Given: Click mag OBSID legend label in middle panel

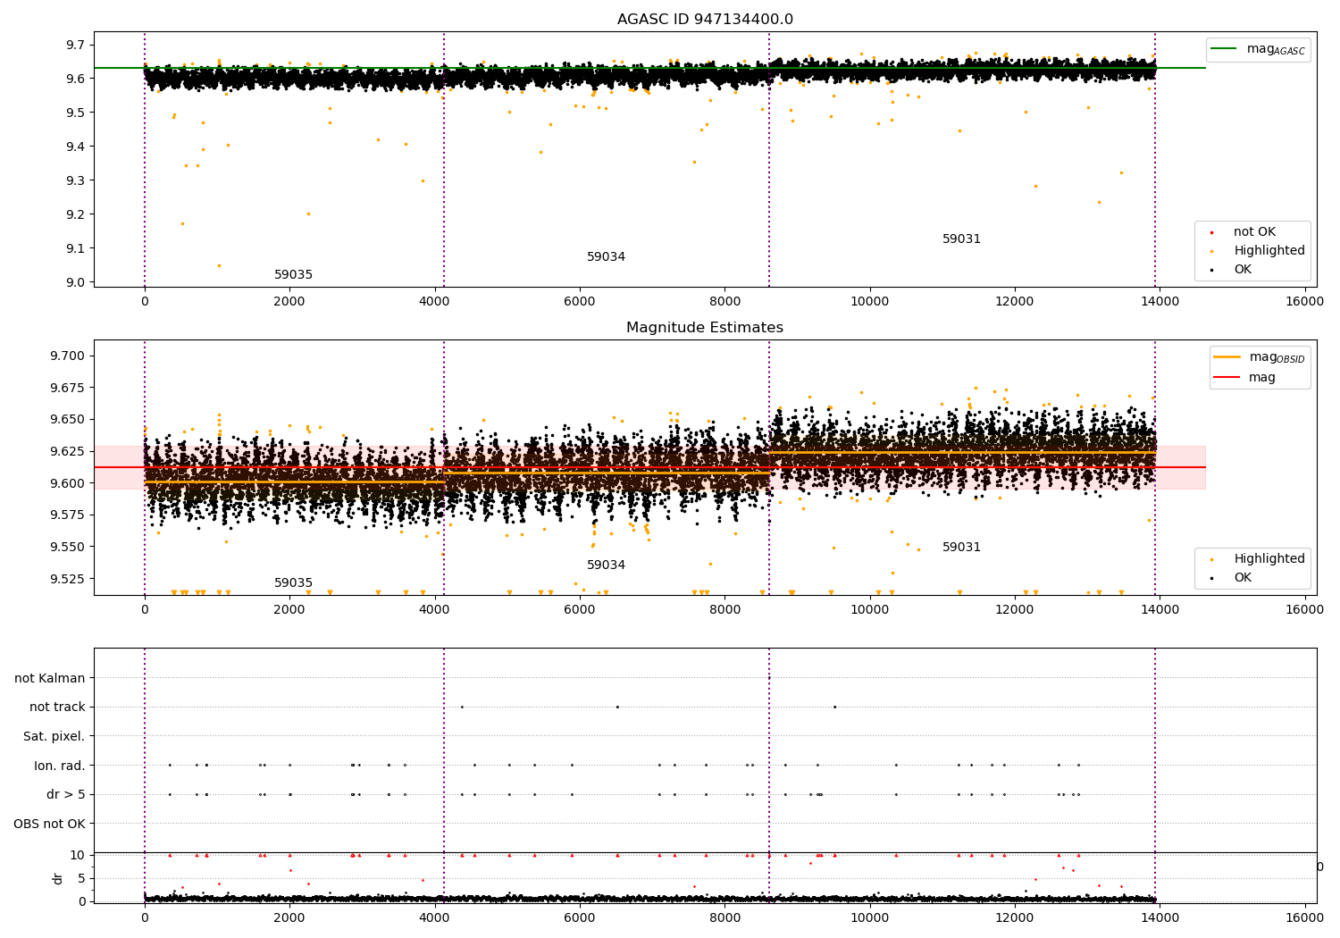Looking at the screenshot, I should click(1277, 357).
